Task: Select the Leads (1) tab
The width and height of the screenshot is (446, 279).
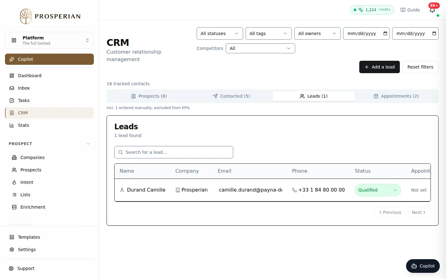Action: 314,96
